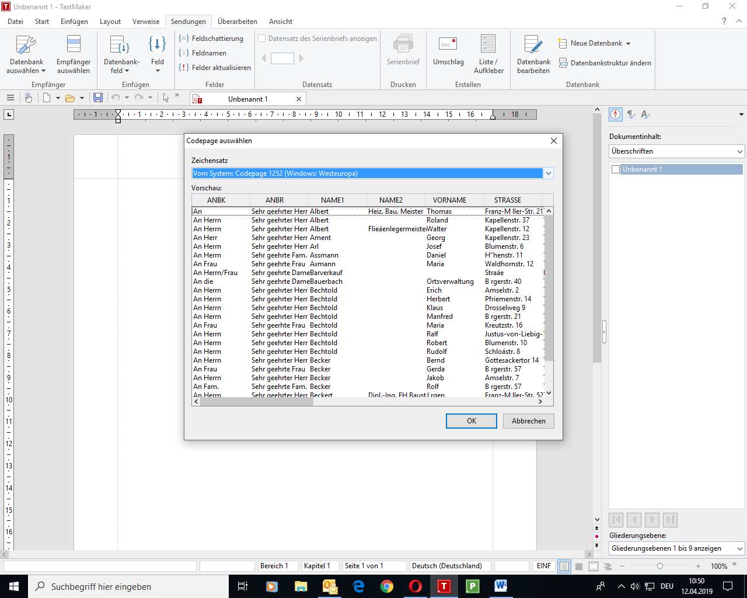Run Felder aktualisieren command
The width and height of the screenshot is (747, 598).
(215, 68)
